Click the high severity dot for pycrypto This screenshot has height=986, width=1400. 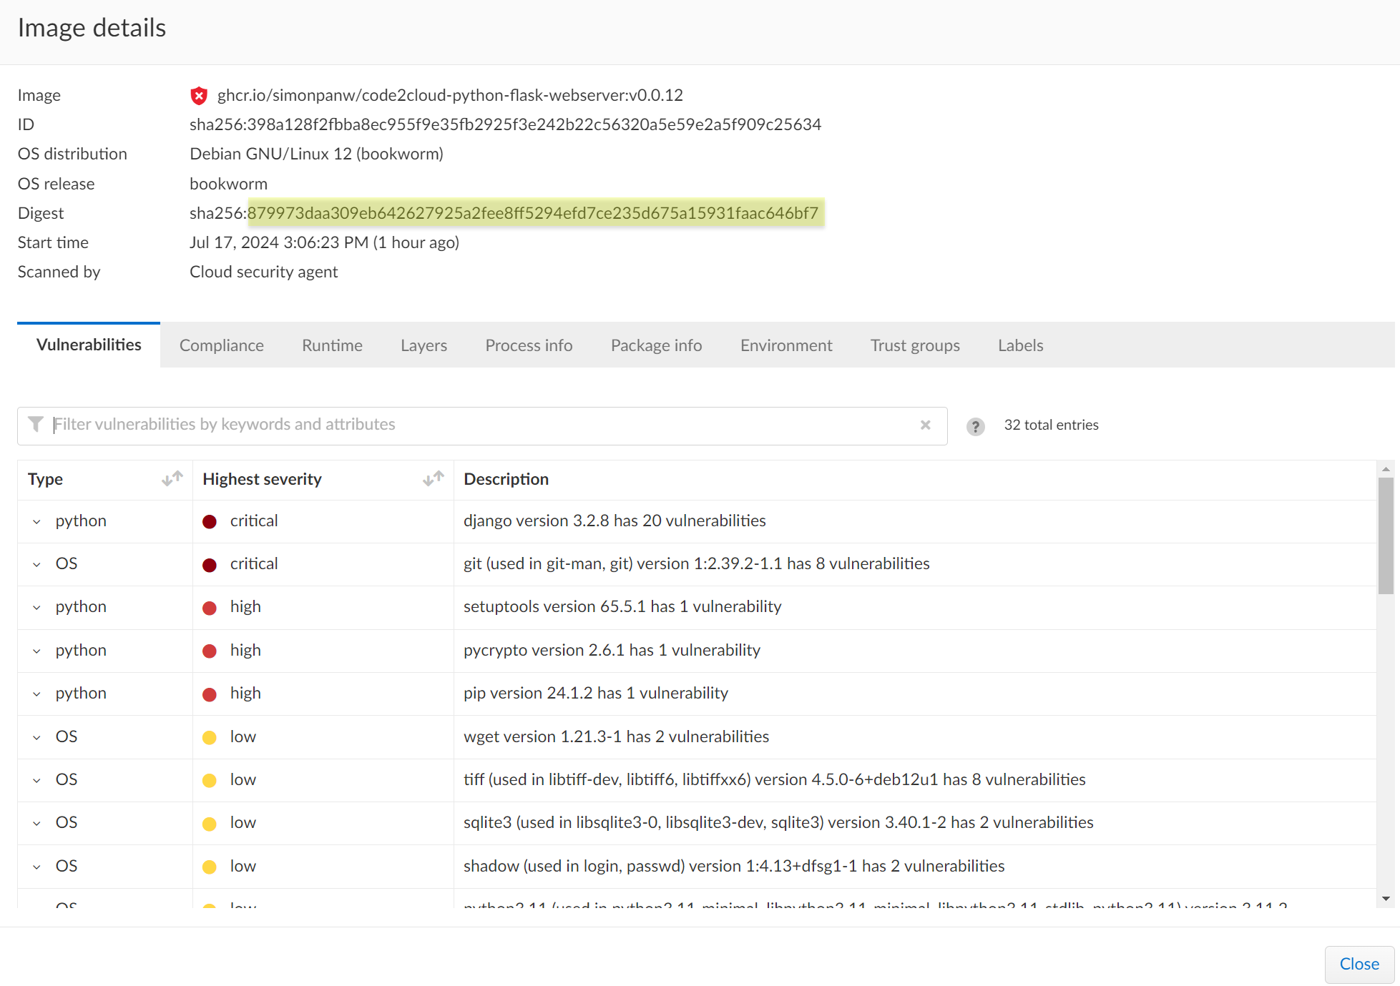click(210, 651)
